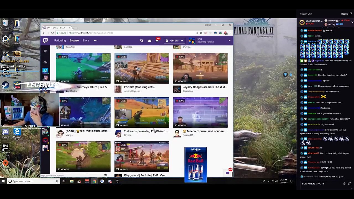The width and height of the screenshot is (354, 199).
Task: Expand the Ninja account dropdown arrow
Action: pyautogui.click(x=229, y=41)
